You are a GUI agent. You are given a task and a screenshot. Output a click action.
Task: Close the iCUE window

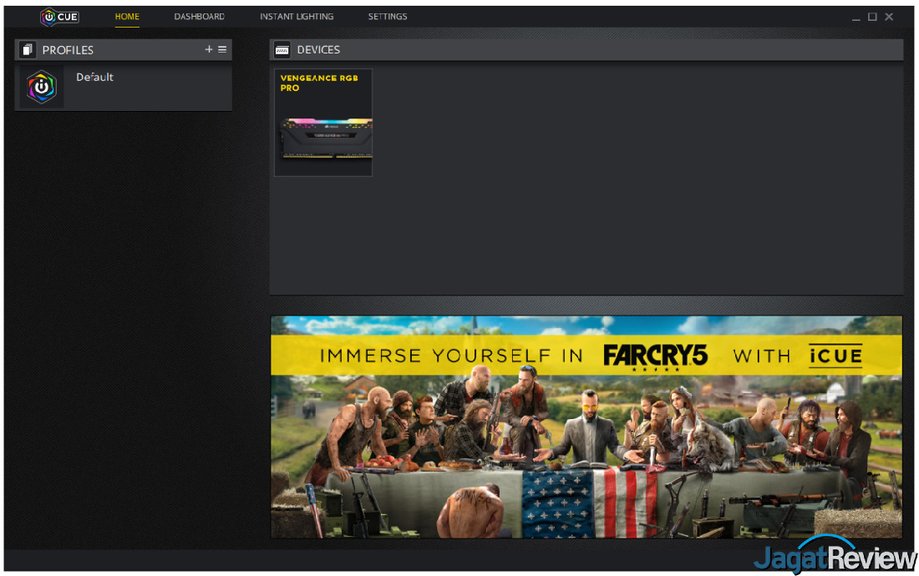(889, 17)
